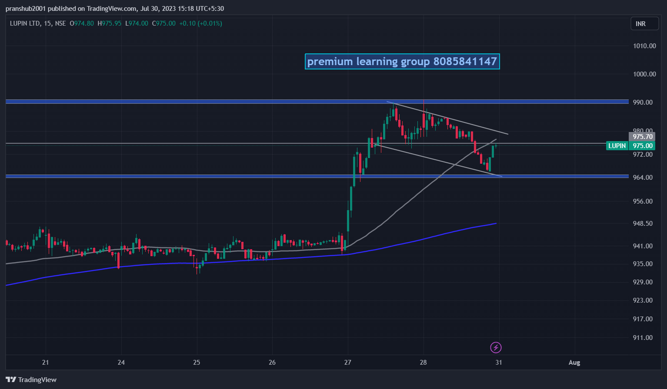Click the 964.00 price axis label

pyautogui.click(x=643, y=178)
